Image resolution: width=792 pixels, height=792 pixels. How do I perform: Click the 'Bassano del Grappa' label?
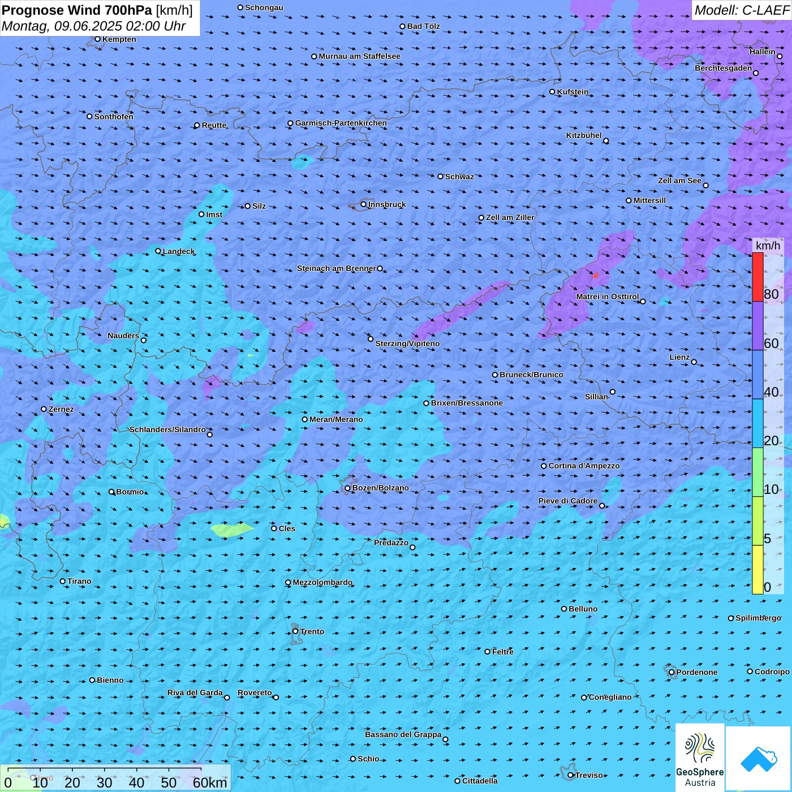(403, 734)
